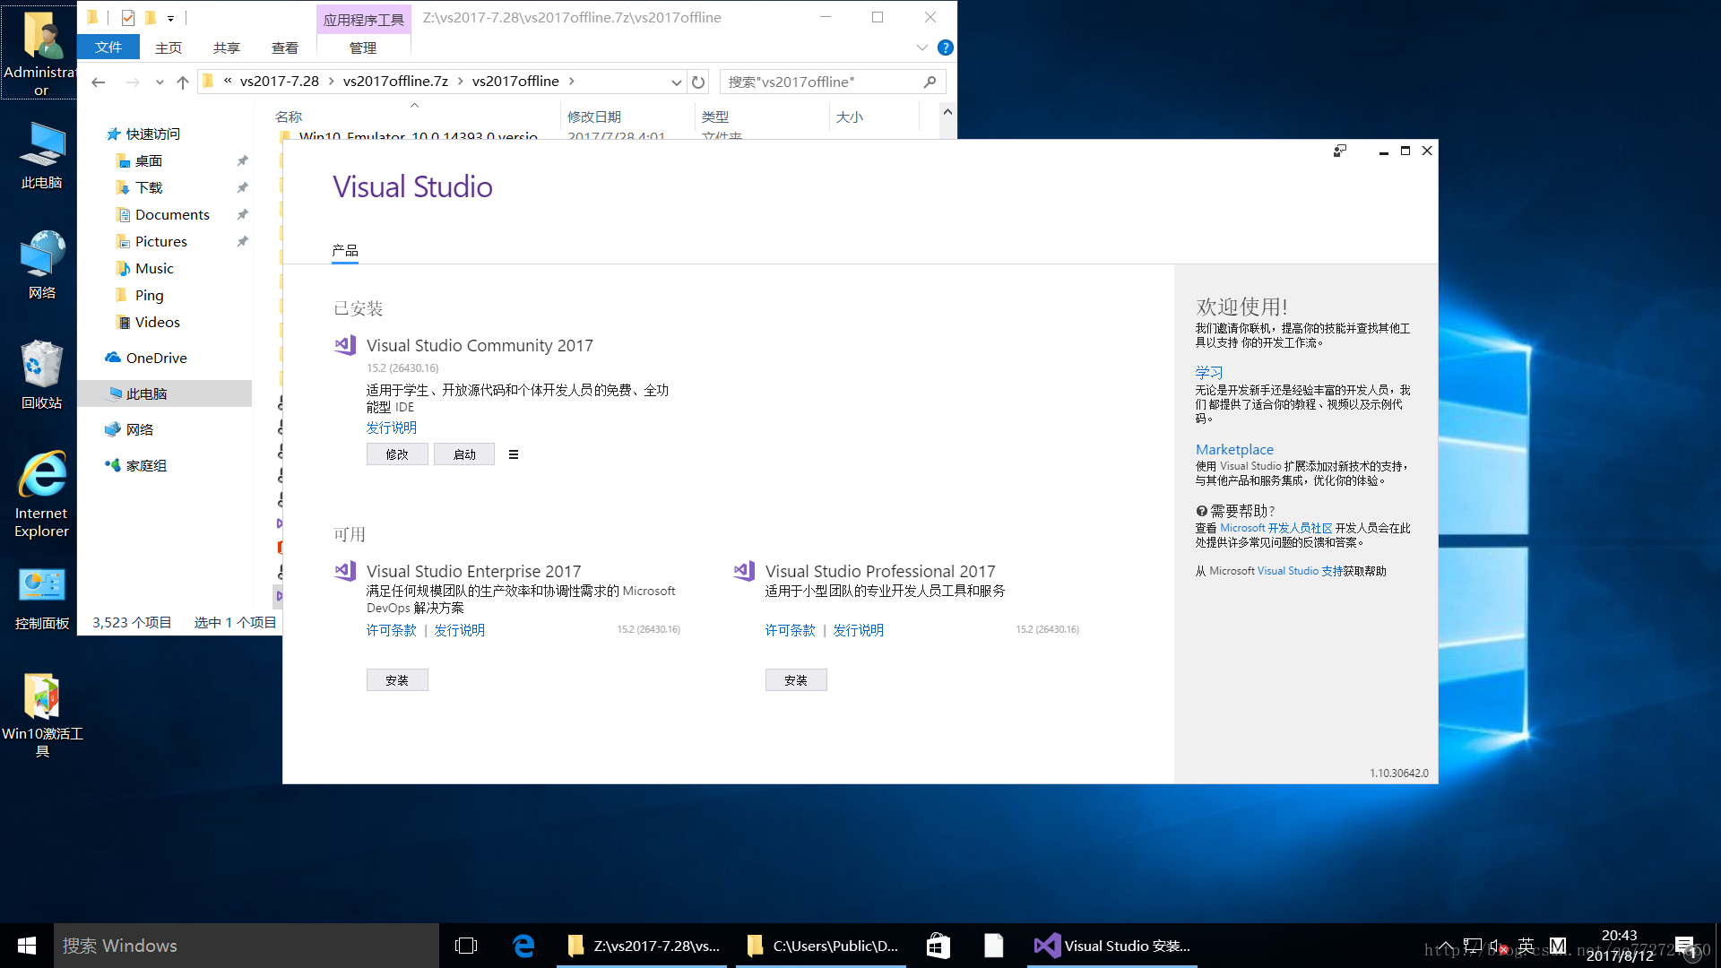Switch to the 管理 ribbon tab

click(x=363, y=48)
